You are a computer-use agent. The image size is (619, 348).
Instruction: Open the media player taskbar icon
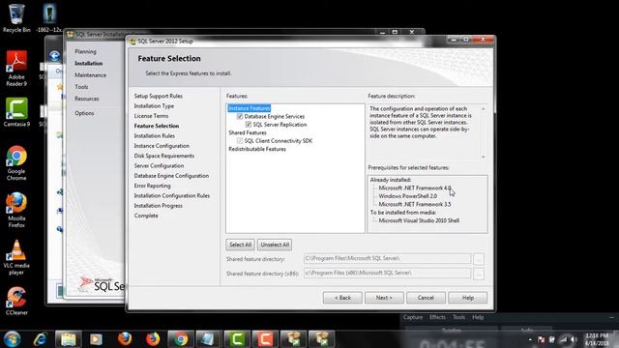pos(96,339)
